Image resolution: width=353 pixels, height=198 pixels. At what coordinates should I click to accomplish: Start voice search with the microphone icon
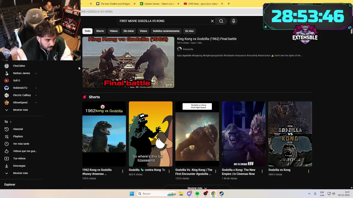(234, 21)
